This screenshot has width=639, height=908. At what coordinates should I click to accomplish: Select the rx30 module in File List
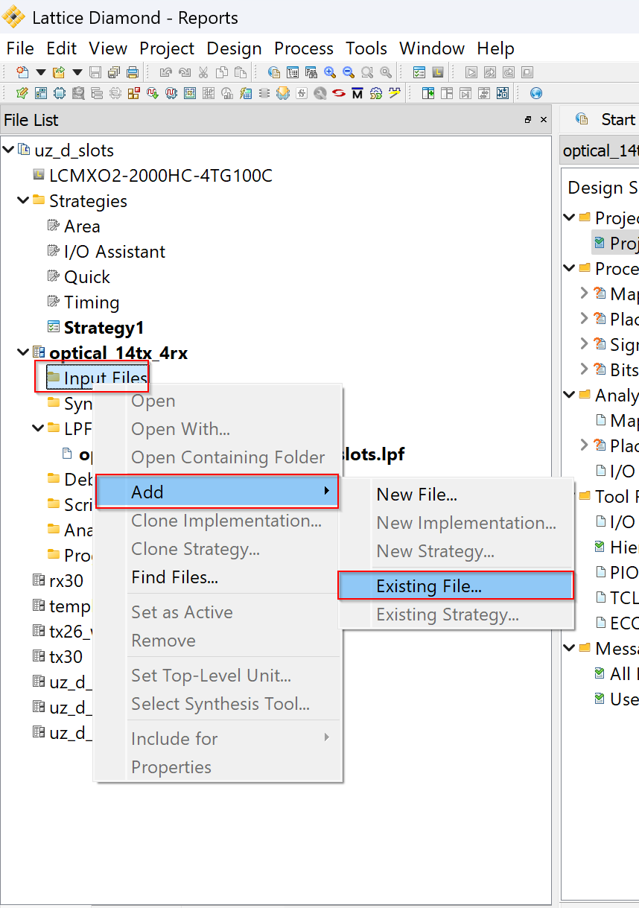(x=66, y=581)
